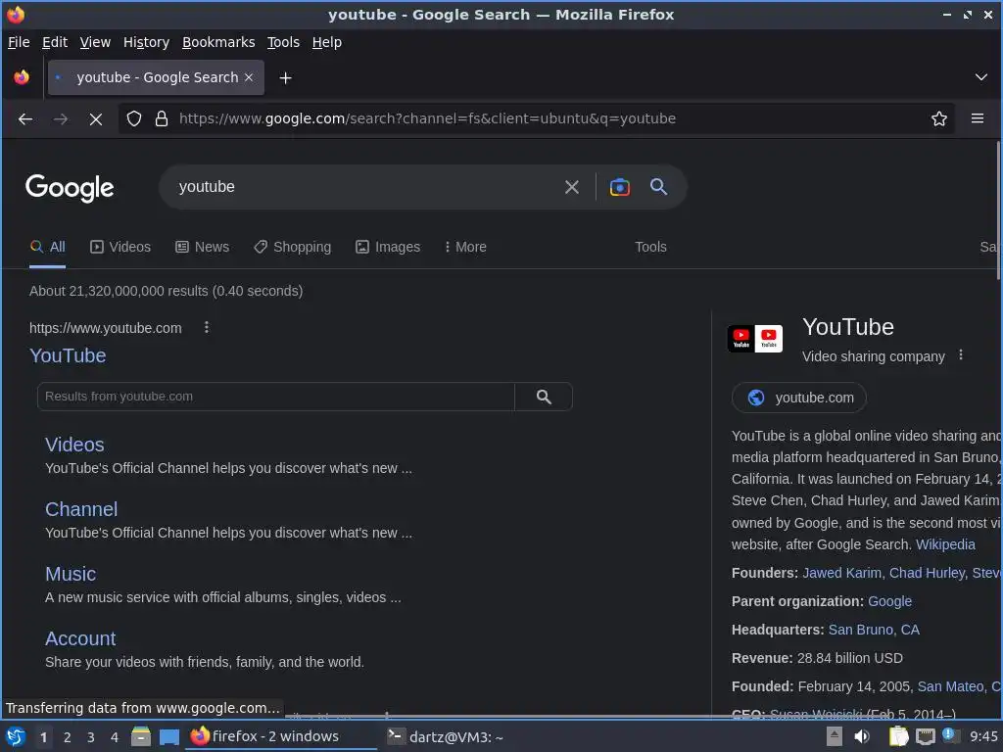This screenshot has width=1003, height=752.
Task: Clear the Google search box
Action: [x=572, y=187]
